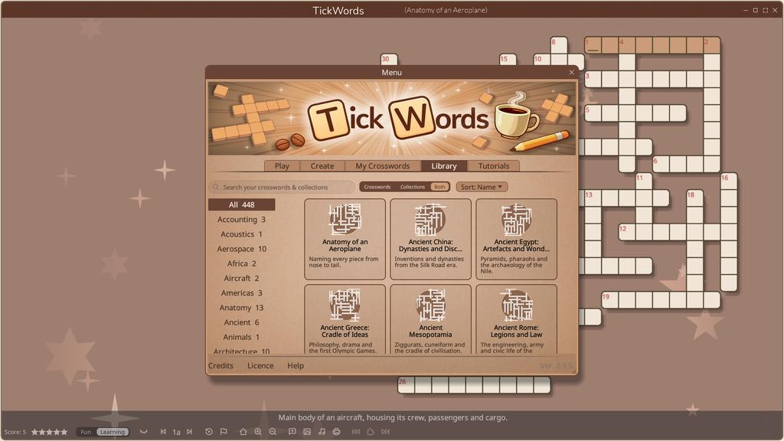Select the Acoustics 1 category
The height and width of the screenshot is (441, 784).
click(241, 234)
